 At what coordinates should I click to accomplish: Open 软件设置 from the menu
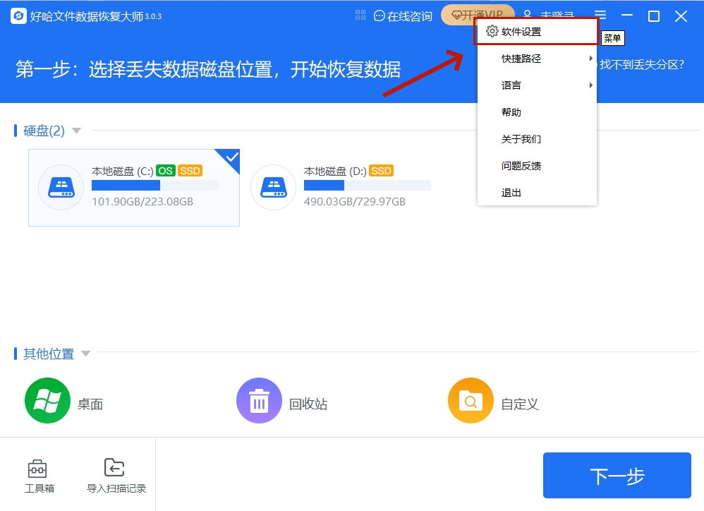point(520,31)
